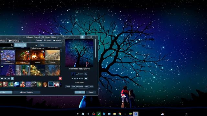Rate wallpaper using the star rating
The height and width of the screenshot is (116, 207).
click(77, 79)
